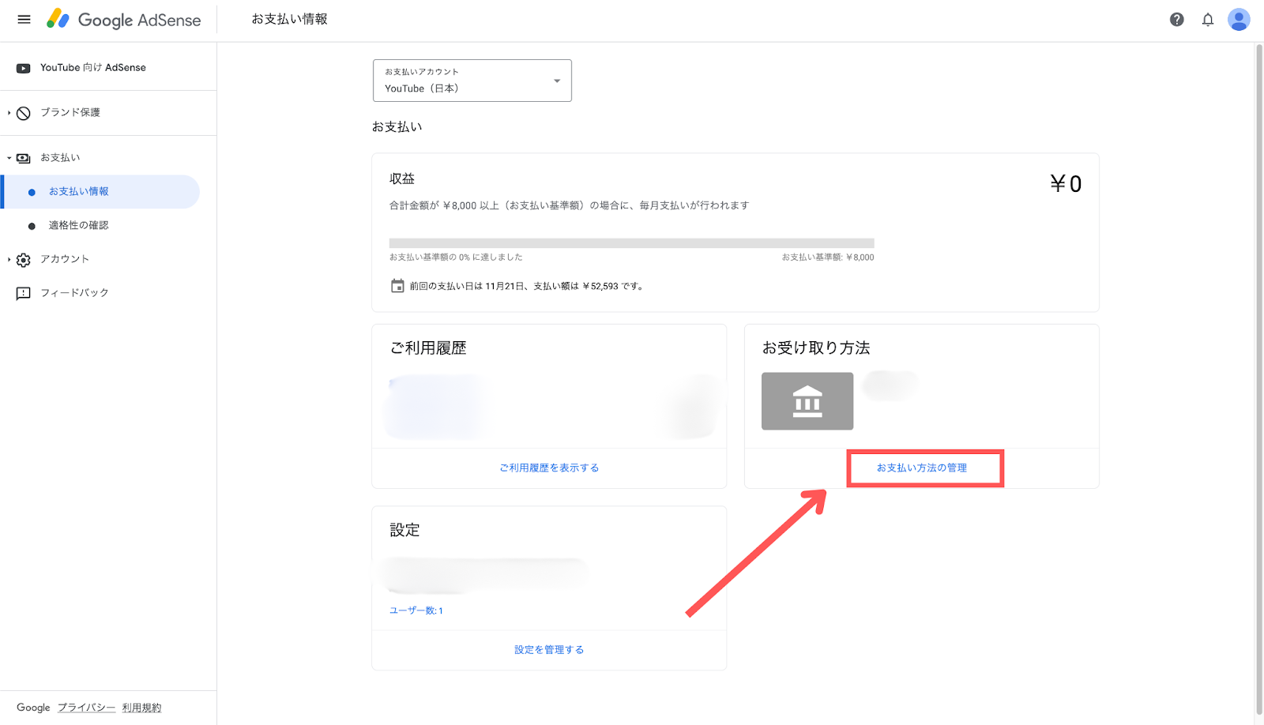Click the account gear icon
The height and width of the screenshot is (725, 1264).
pyautogui.click(x=24, y=259)
